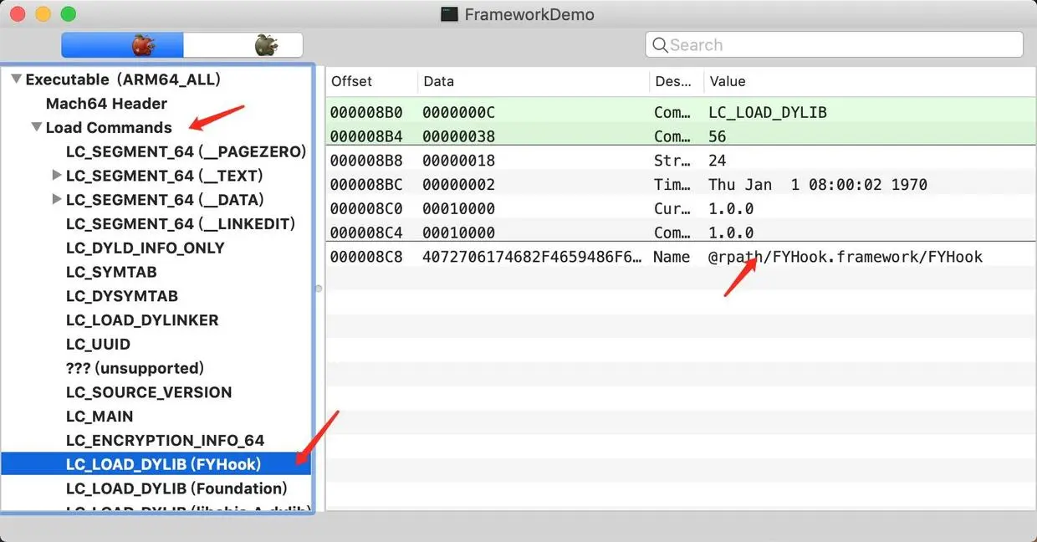The height and width of the screenshot is (542, 1037).
Task: Select row with offset 000008BC
Action: (681, 185)
